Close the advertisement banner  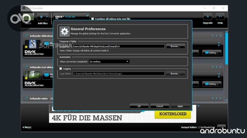(199, 106)
